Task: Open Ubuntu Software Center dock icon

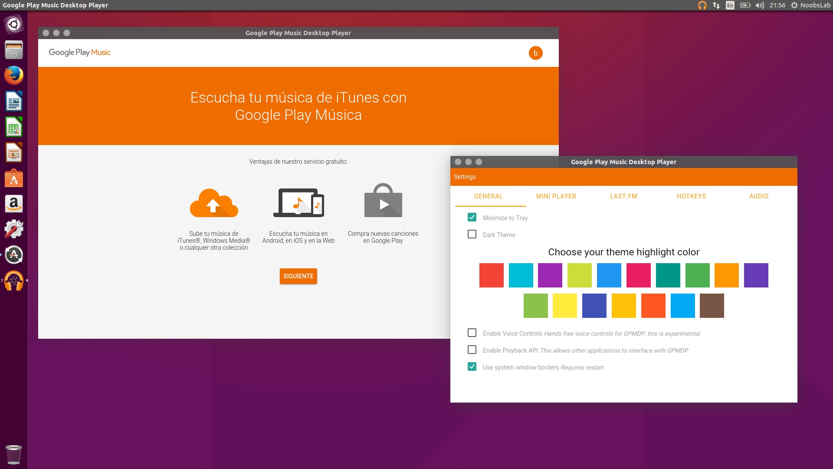Action: click(x=14, y=178)
